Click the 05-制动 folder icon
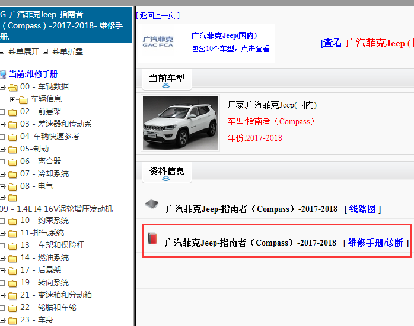The image size is (414, 326). click(12, 149)
